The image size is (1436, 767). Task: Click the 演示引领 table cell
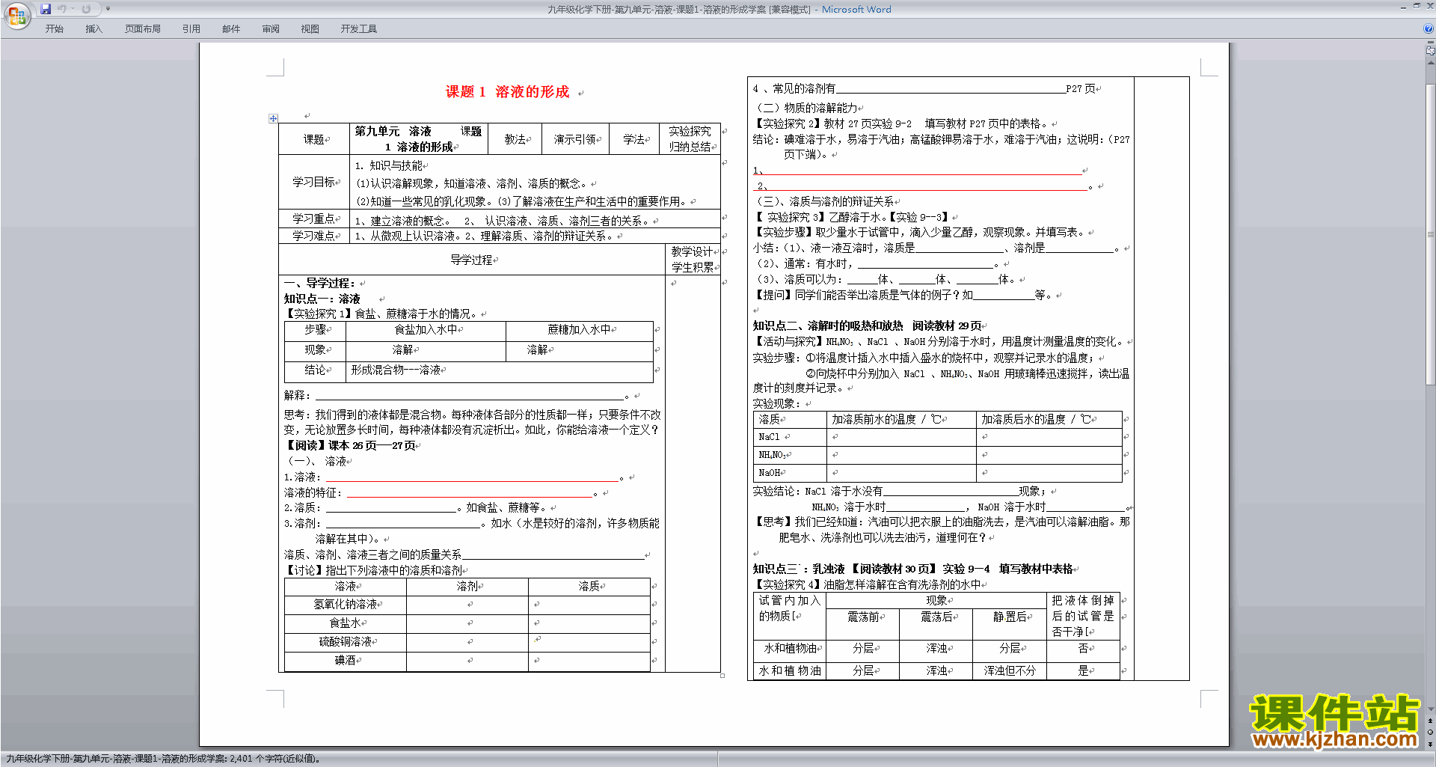click(575, 139)
